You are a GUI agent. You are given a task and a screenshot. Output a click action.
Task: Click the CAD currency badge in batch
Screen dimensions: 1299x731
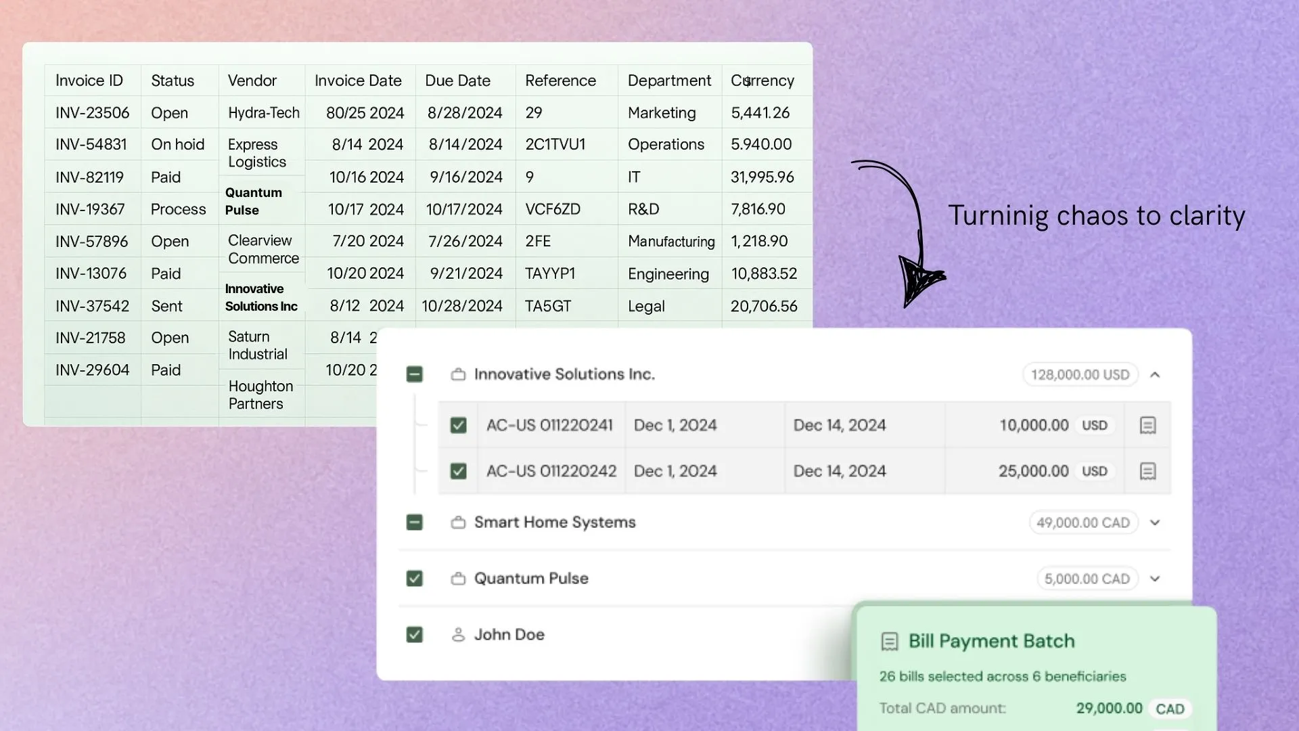point(1170,709)
